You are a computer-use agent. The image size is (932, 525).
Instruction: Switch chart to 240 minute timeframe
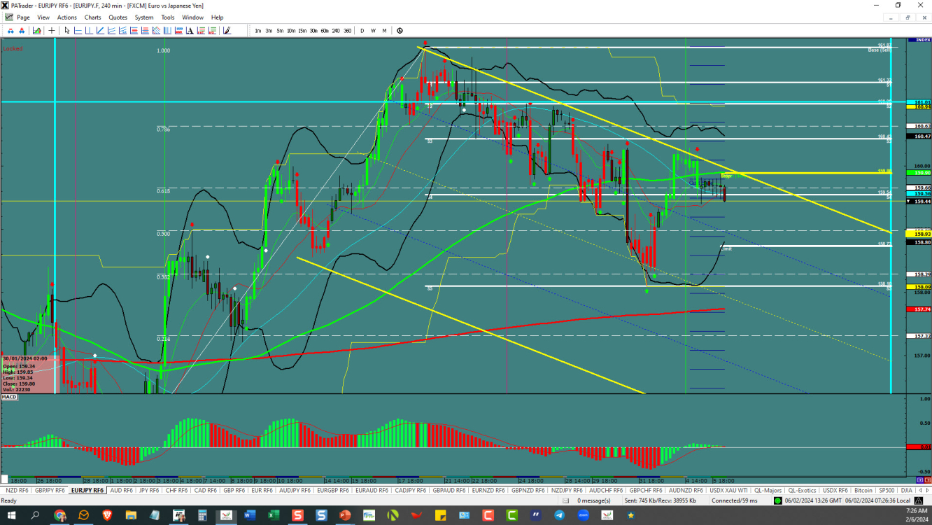[336, 31]
